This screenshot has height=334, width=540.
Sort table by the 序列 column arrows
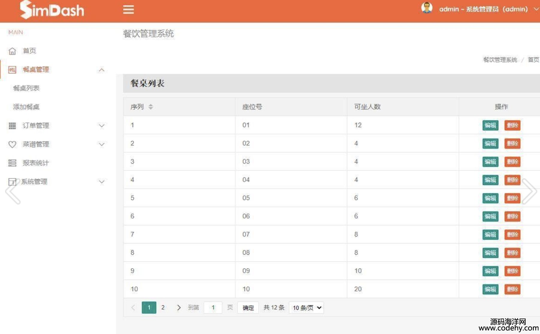(151, 107)
